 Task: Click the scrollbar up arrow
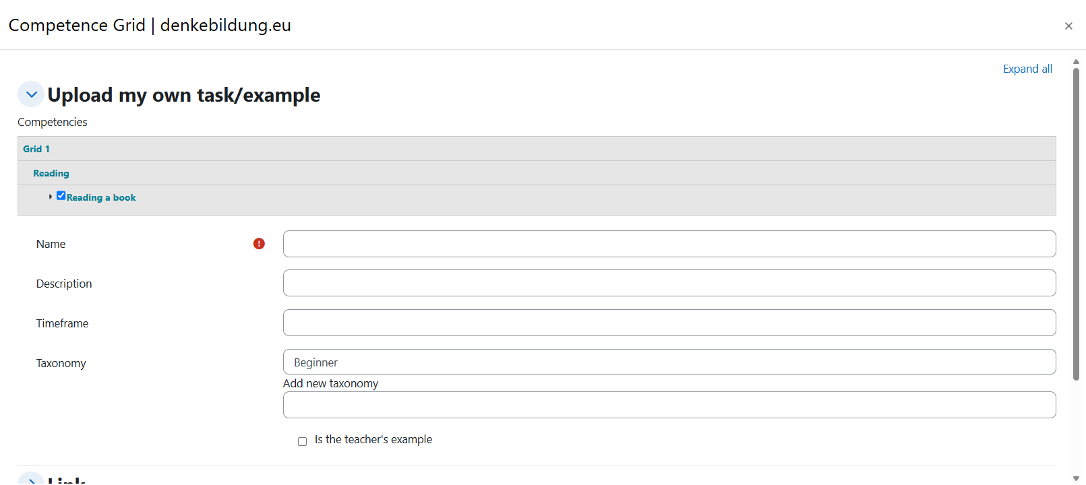(1076, 62)
